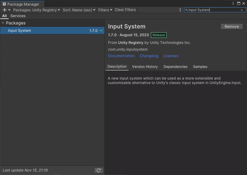Image resolution: width=247 pixels, height=175 pixels.
Task: Open the add package dropdown arrow
Action: (x=9, y=10)
